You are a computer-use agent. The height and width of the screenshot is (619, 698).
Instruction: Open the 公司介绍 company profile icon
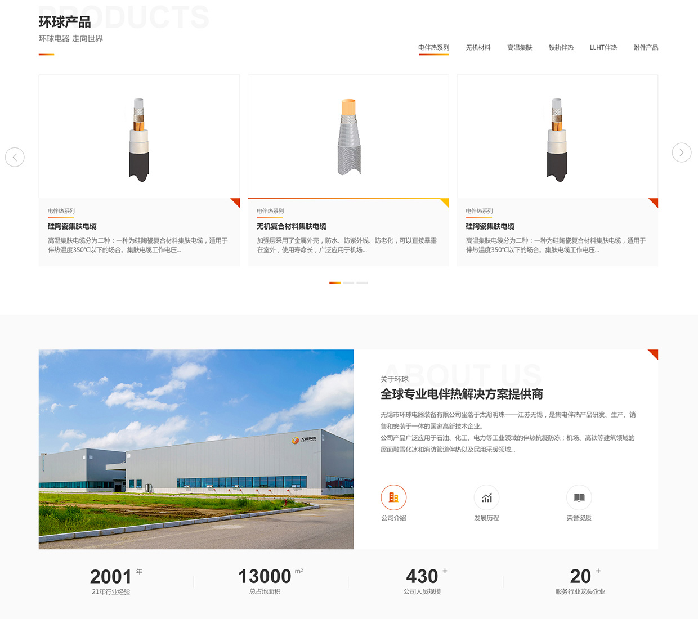tap(393, 497)
